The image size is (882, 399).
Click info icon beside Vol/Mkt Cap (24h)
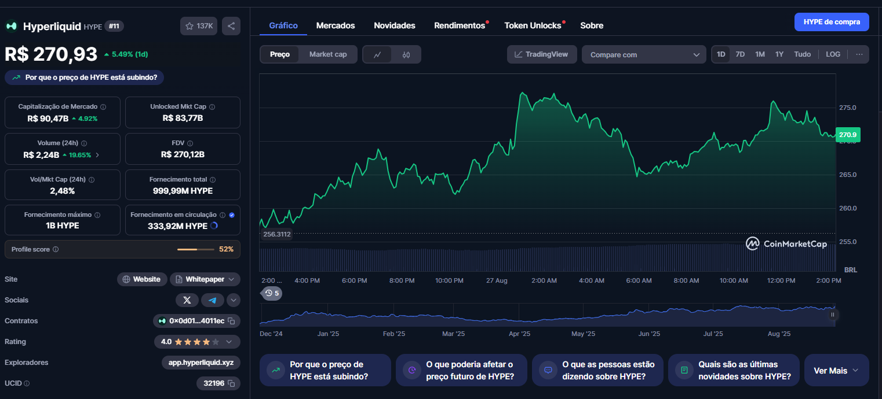[x=91, y=180]
